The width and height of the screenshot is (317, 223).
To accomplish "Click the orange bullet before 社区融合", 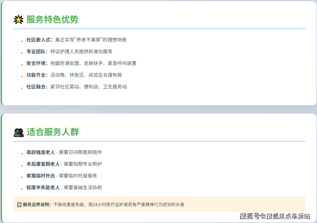I will [22, 87].
